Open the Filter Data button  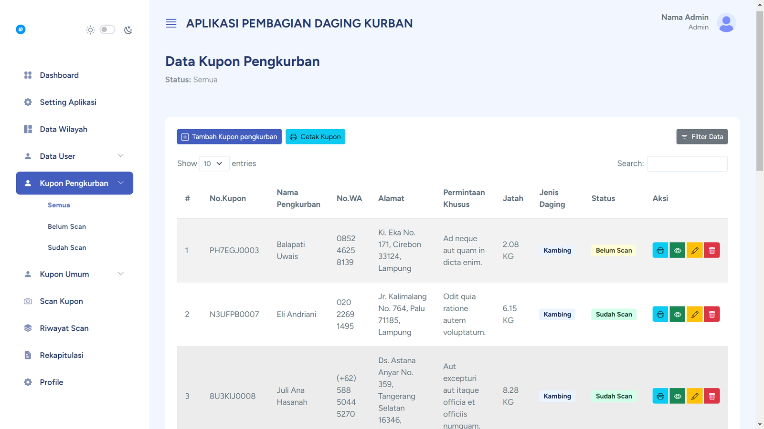click(701, 137)
